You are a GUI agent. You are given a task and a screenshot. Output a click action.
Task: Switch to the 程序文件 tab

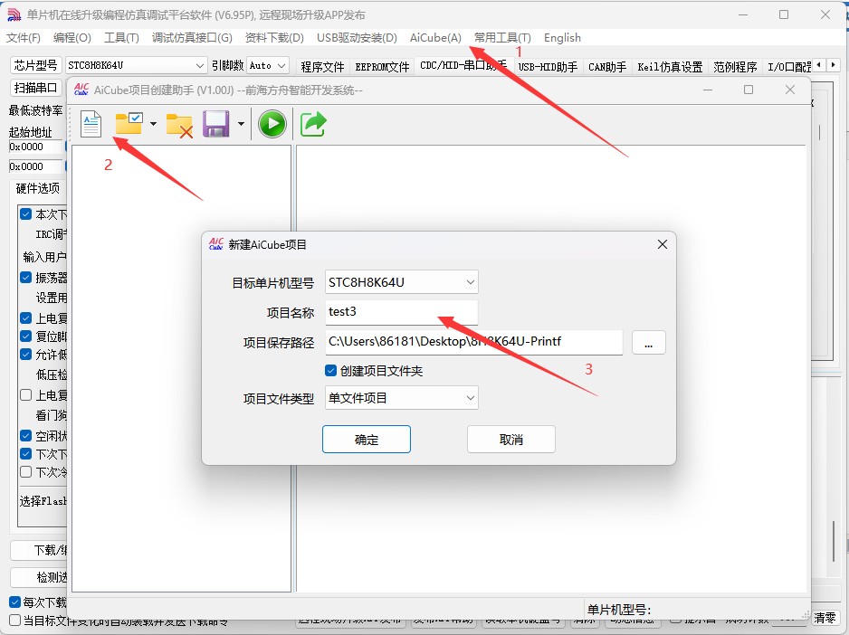(322, 67)
